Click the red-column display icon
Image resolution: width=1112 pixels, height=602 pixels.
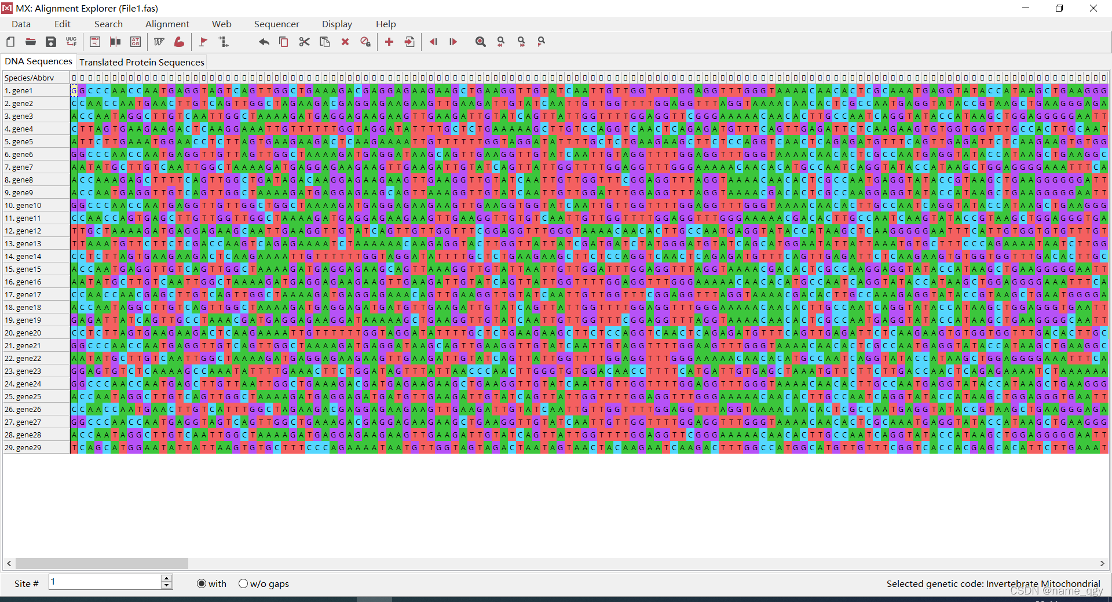point(115,42)
